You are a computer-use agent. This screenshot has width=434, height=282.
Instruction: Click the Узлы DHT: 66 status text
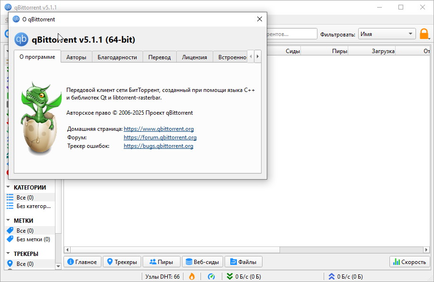click(163, 277)
